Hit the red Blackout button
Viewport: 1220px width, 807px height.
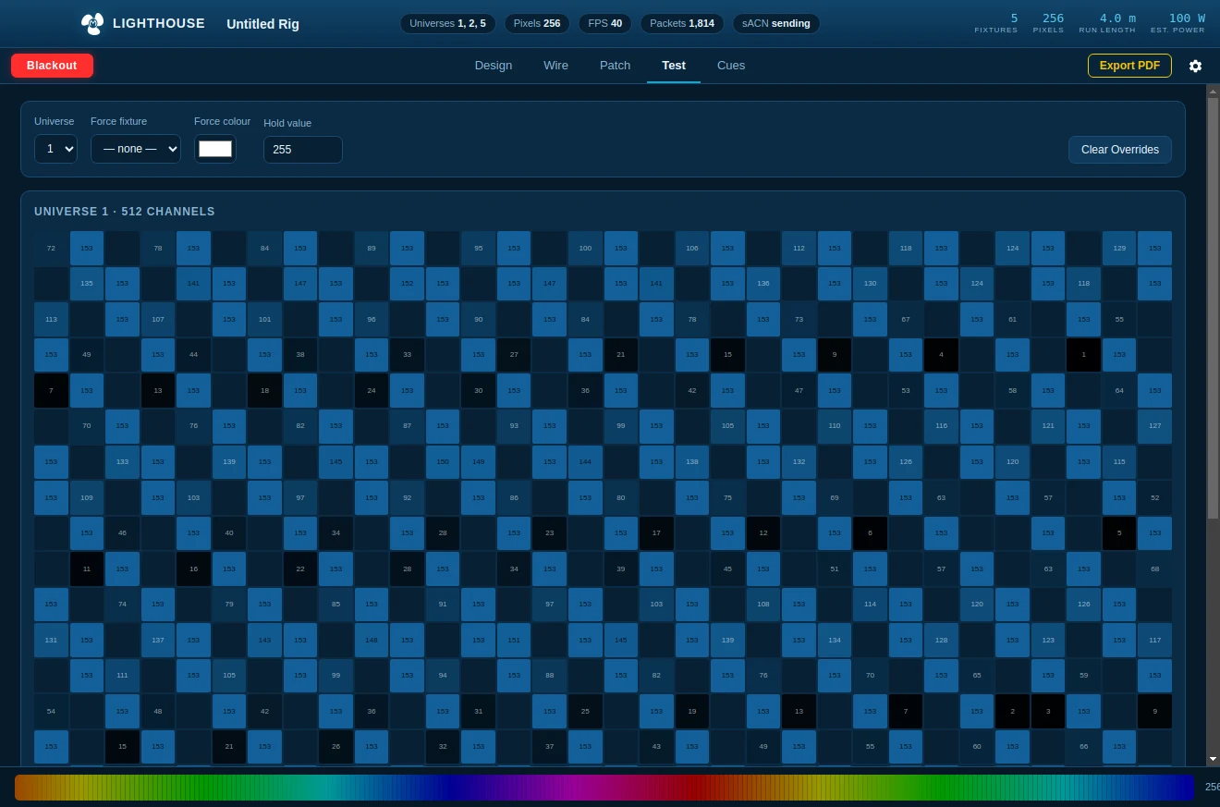pos(52,66)
